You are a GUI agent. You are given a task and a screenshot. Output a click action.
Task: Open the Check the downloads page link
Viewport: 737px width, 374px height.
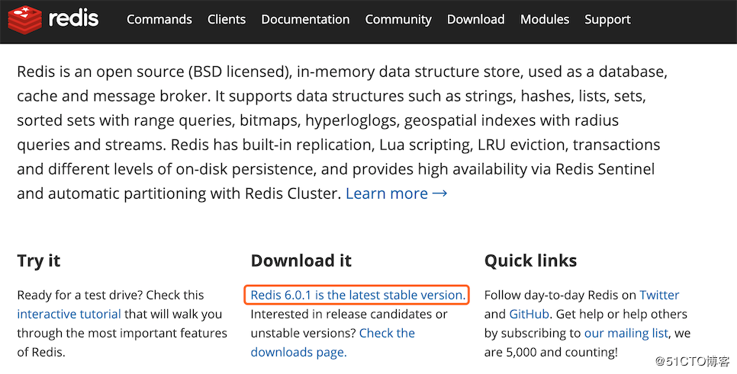coord(333,343)
